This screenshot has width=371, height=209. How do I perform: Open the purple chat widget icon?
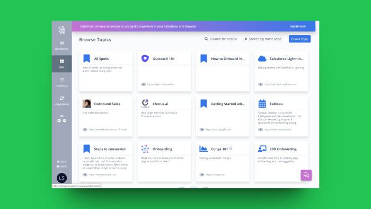[x=306, y=175]
